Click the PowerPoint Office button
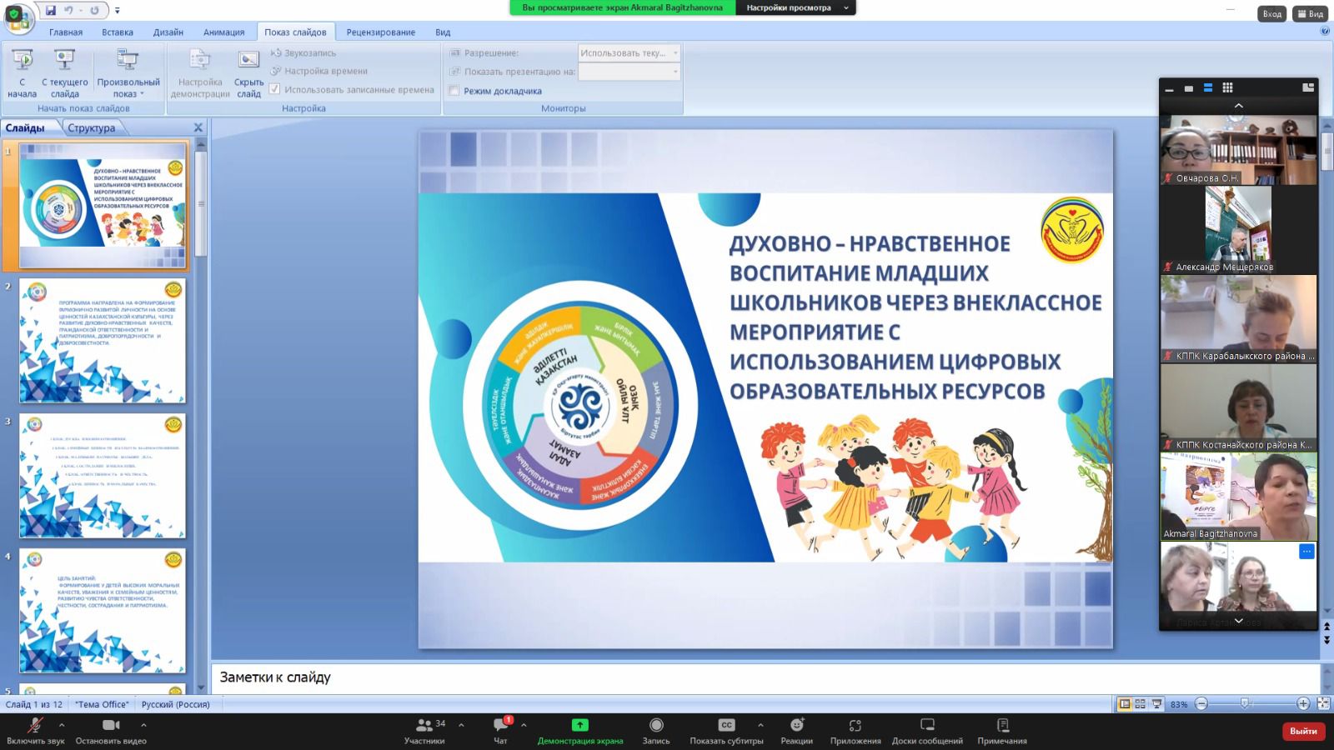Screen dimensions: 1334x750 coord(18,18)
